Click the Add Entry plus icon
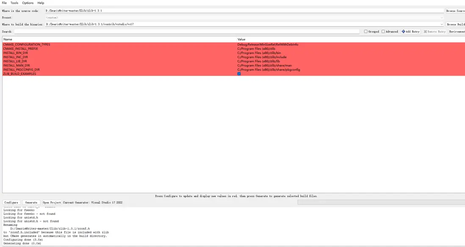The height and width of the screenshot is (247, 465). point(403,31)
